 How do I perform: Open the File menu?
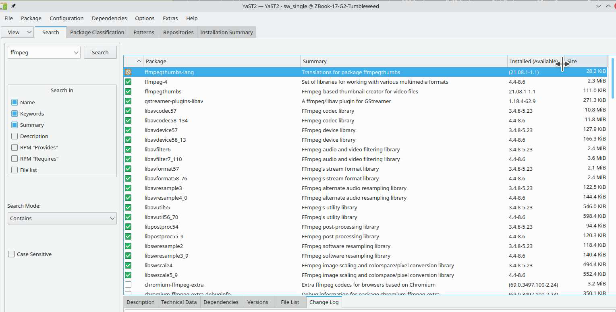click(x=8, y=18)
